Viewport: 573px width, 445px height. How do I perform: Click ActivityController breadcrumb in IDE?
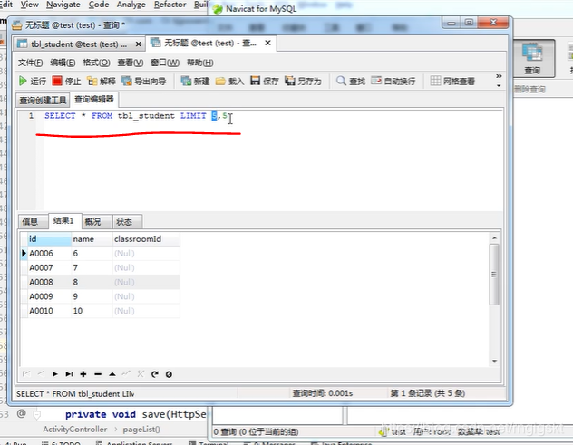(75, 430)
